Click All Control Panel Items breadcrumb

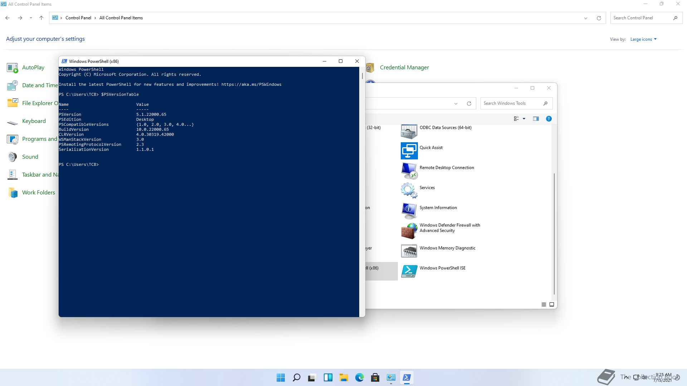(121, 18)
